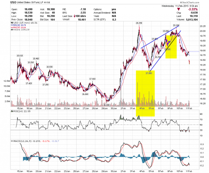
Task: Click the Ask Size value 48
Action: [53, 13]
